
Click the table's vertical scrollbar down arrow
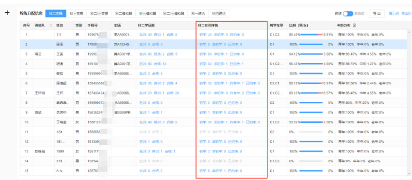(x=410, y=174)
